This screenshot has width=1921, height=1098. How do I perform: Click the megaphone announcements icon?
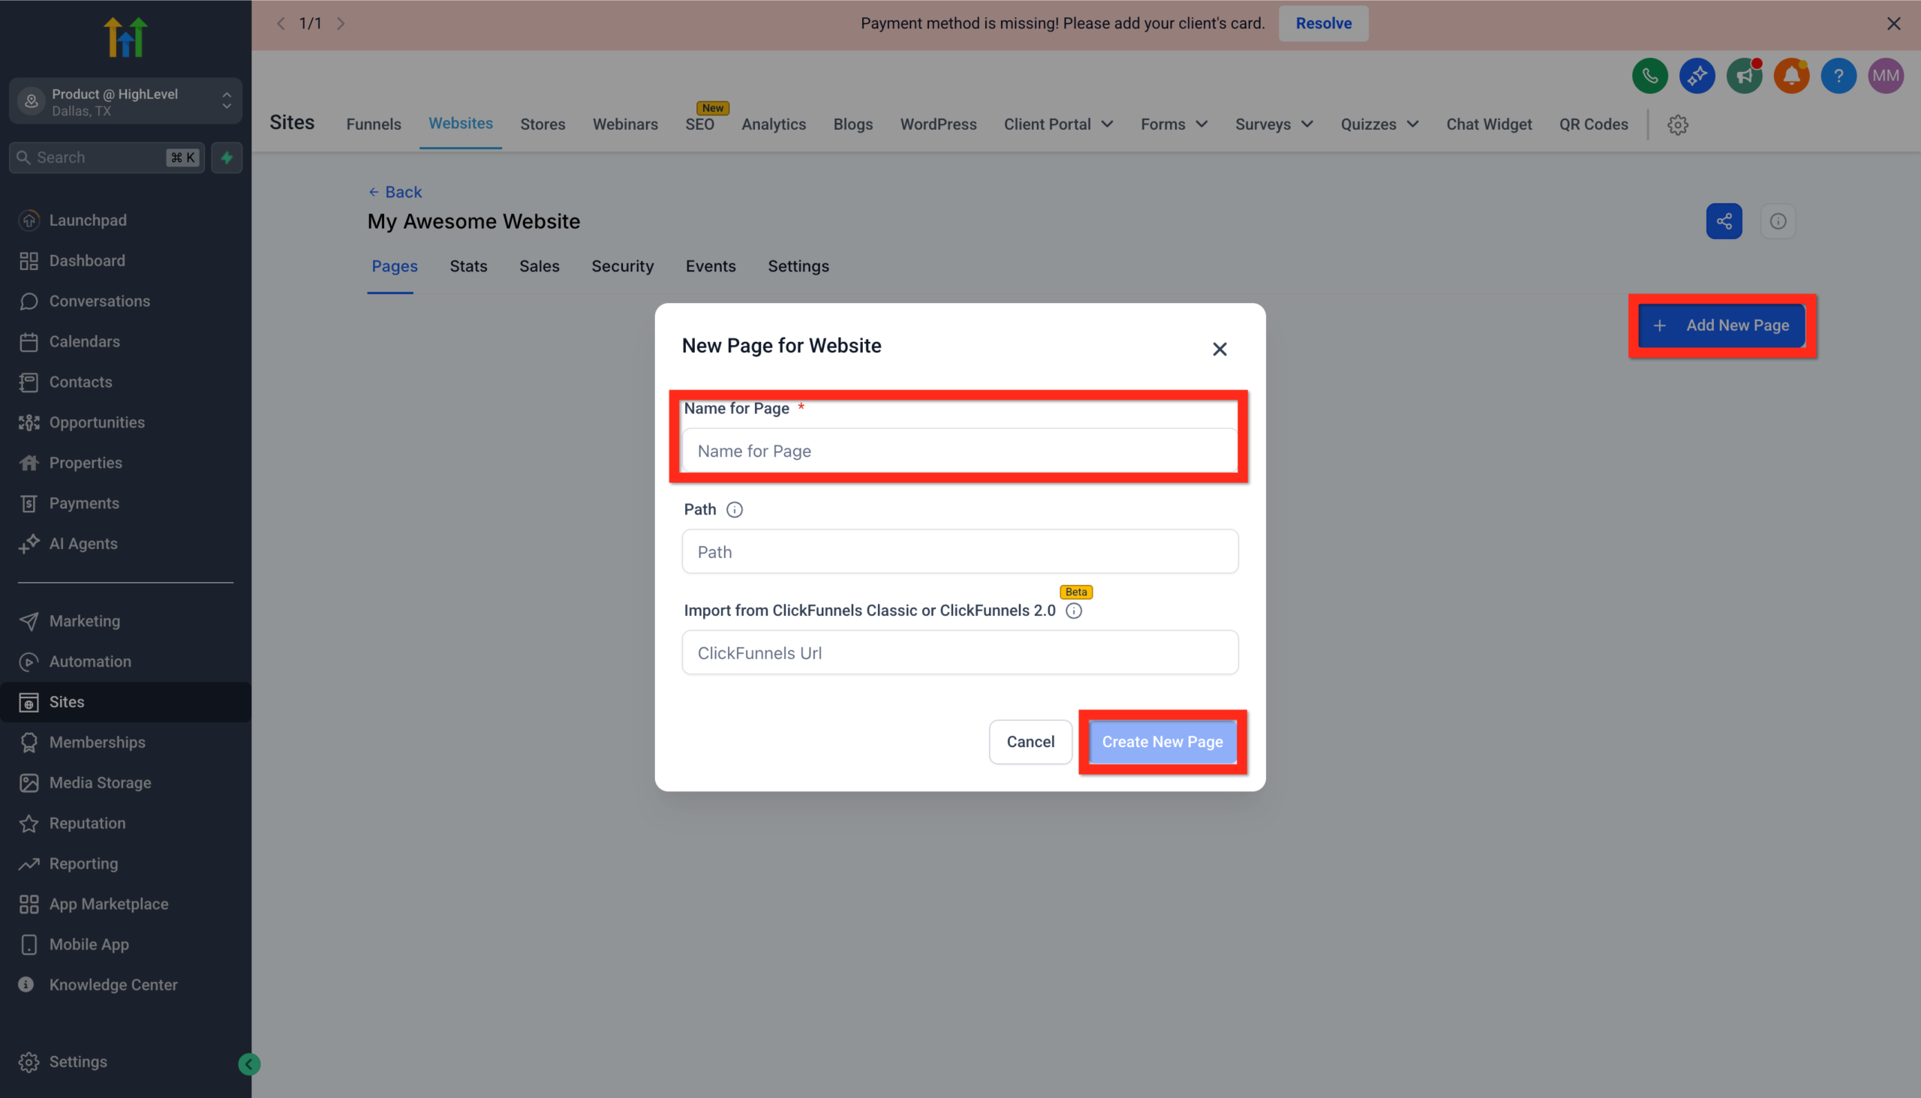pyautogui.click(x=1744, y=76)
